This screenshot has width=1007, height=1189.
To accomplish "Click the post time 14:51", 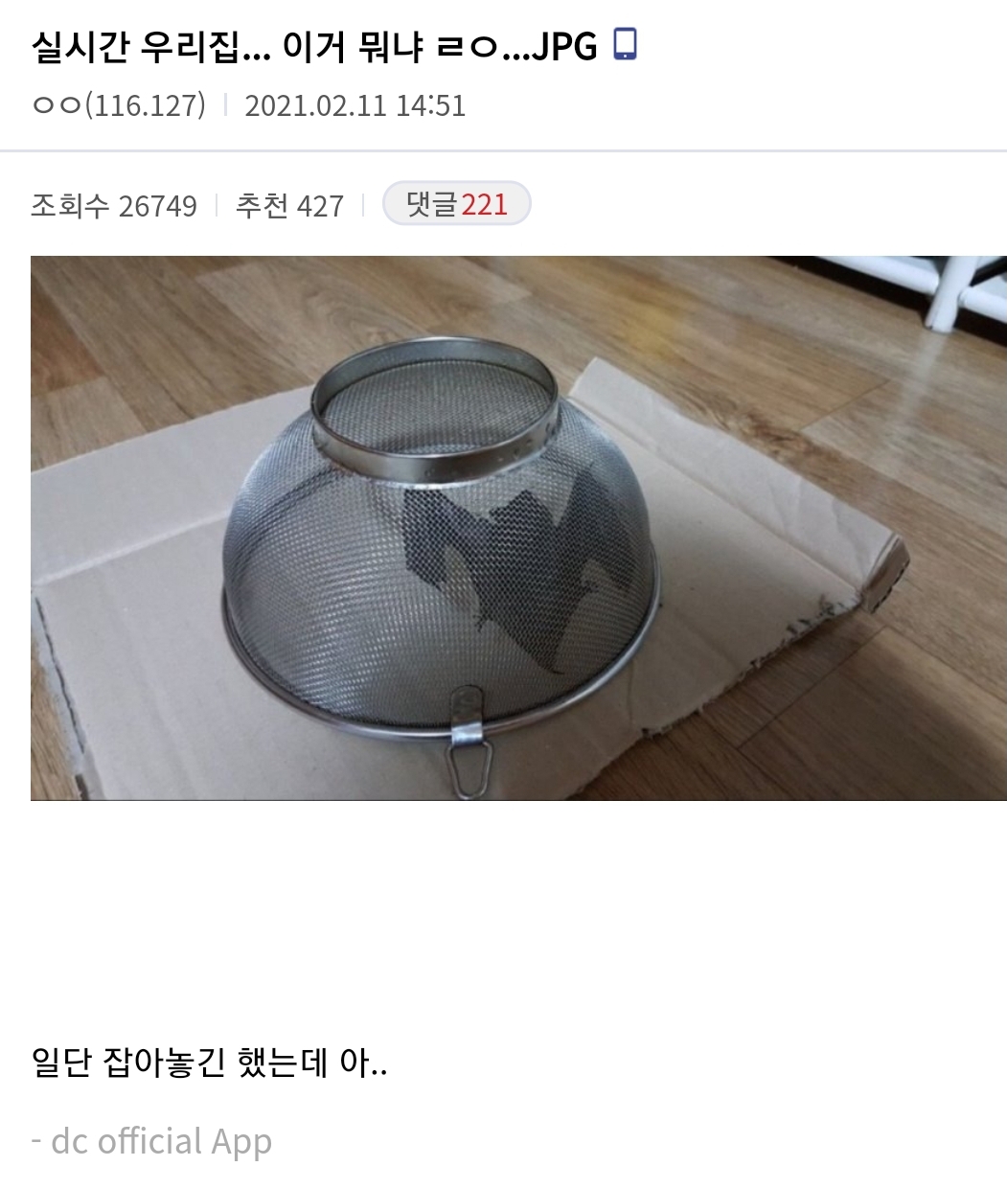I will (x=430, y=105).
